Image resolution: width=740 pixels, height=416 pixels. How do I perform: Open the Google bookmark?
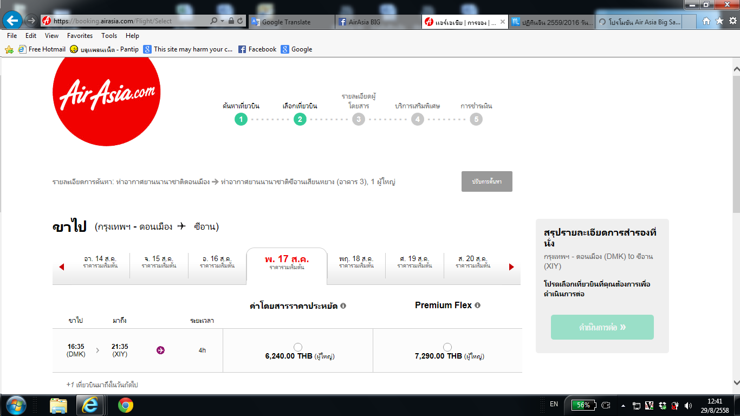(297, 49)
